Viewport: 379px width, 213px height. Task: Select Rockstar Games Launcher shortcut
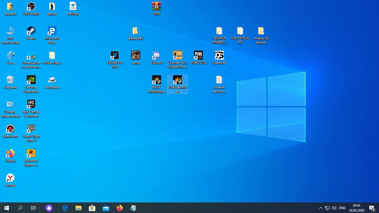click(x=31, y=158)
